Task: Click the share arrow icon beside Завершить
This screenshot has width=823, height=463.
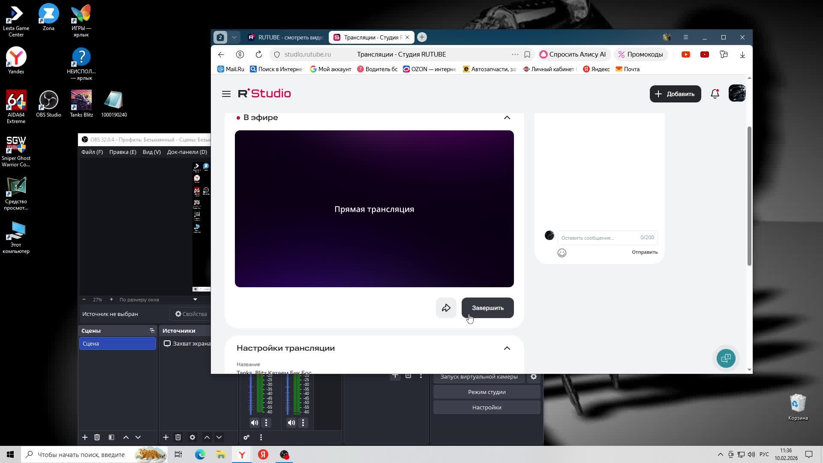Action: point(446,308)
